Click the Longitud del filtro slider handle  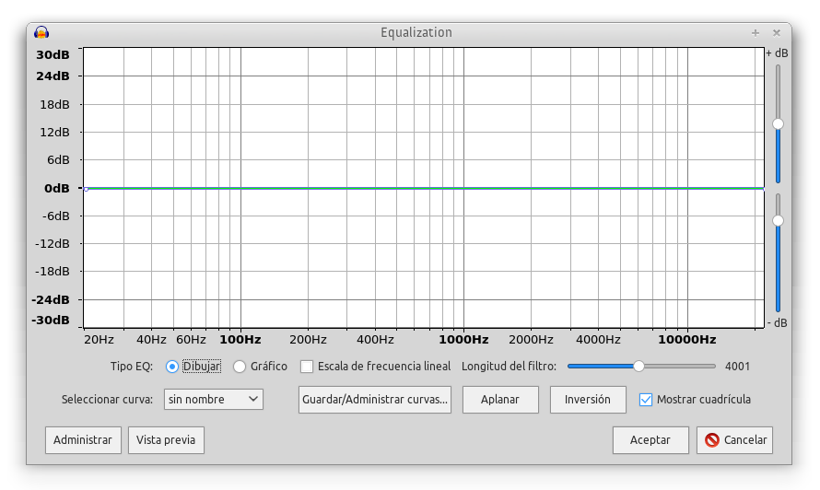[x=638, y=366]
